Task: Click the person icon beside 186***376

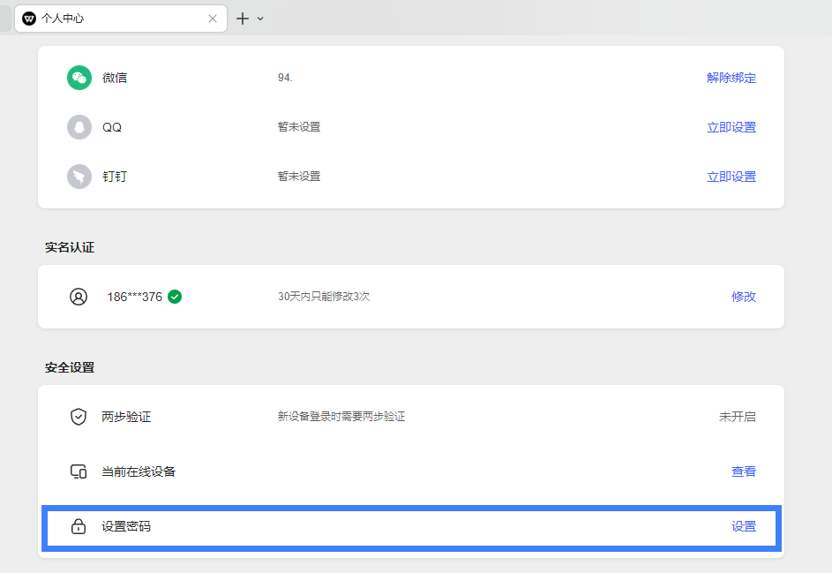Action: pyautogui.click(x=79, y=297)
